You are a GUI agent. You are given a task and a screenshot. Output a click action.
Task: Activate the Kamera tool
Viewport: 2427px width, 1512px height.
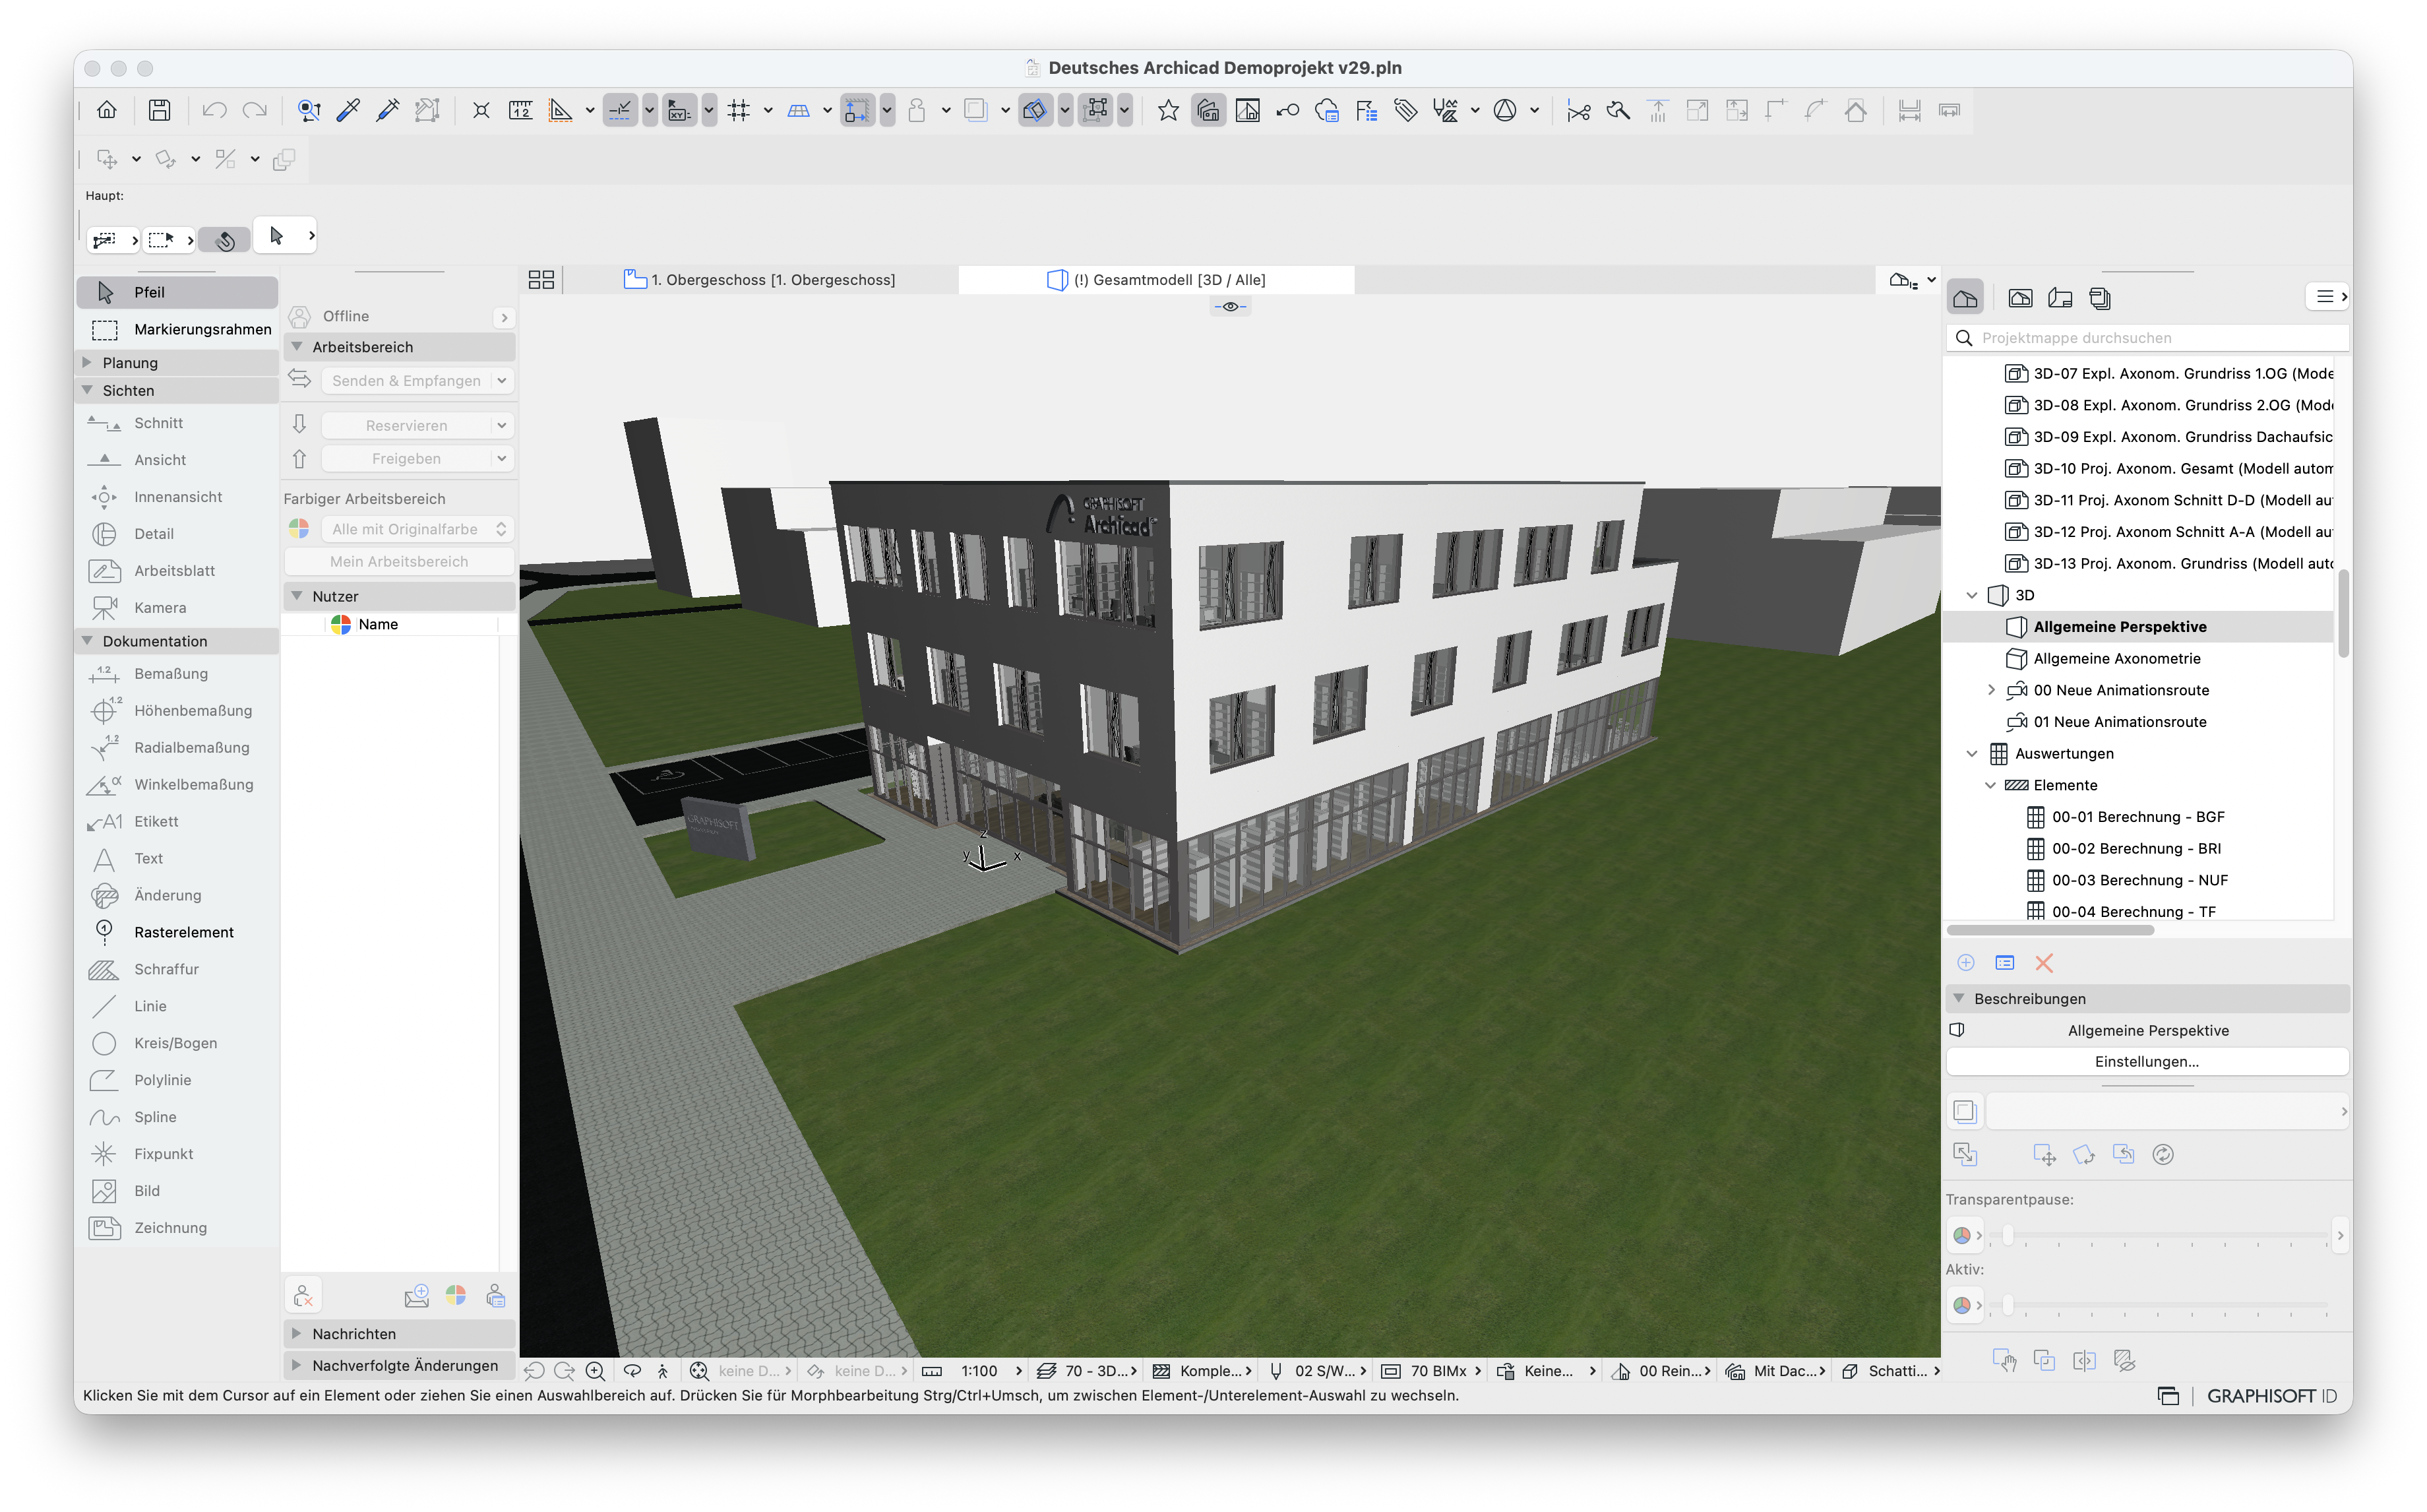[177, 608]
